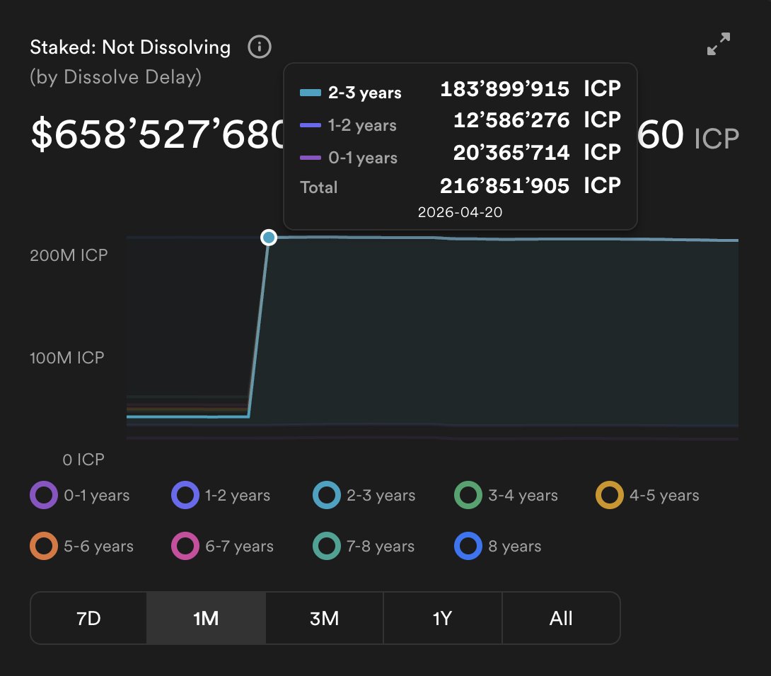This screenshot has height=676, width=771.
Task: Click the Total 216'851'905 ICP value
Action: (531, 186)
